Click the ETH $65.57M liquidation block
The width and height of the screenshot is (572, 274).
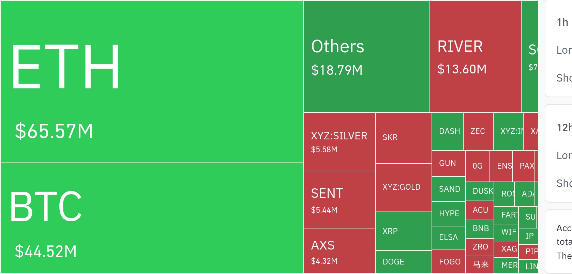coord(152,82)
